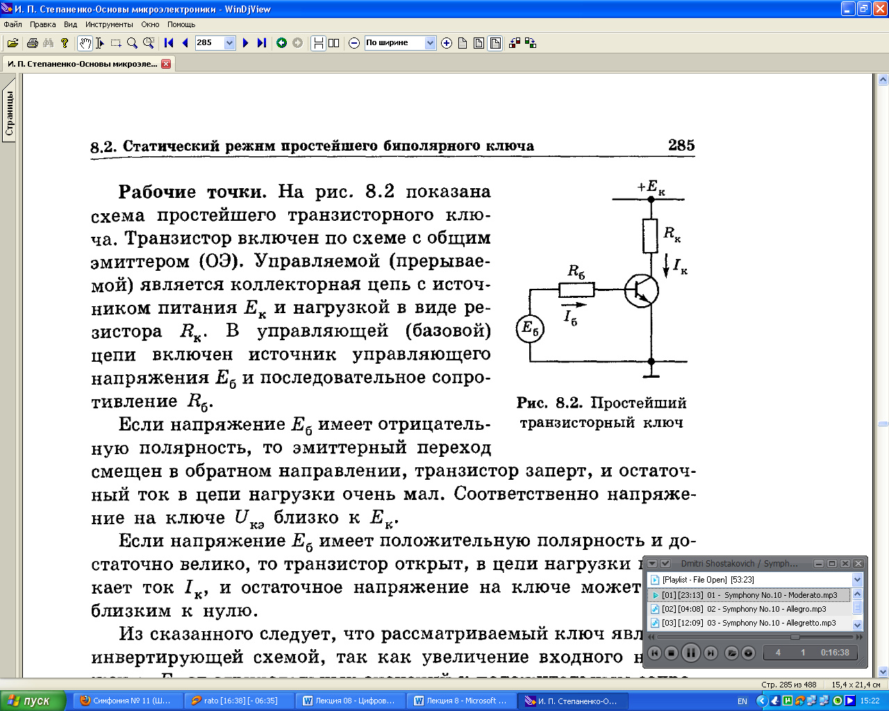The height and width of the screenshot is (711, 889).
Task: Expand the Playlist - File Open dropdown
Action: click(857, 580)
